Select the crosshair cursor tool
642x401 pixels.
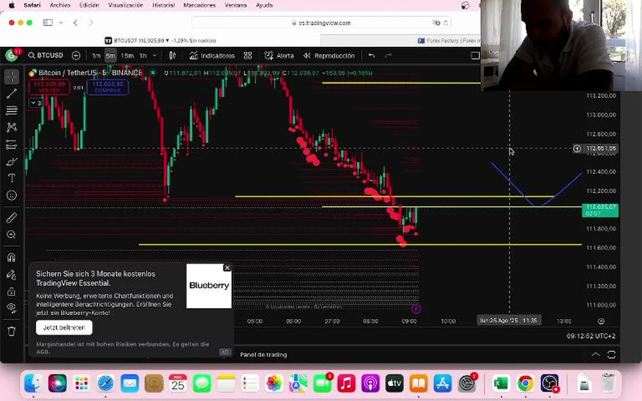(x=12, y=76)
